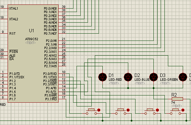
Task: Click the EA pin label
Action: 12,59
